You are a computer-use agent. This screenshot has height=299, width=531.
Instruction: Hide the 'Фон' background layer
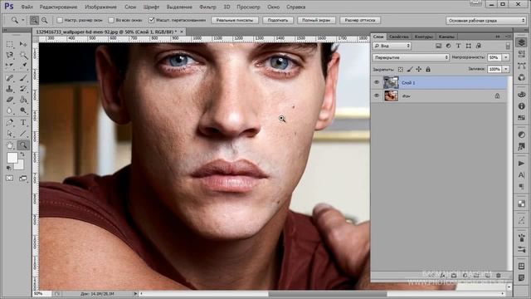pos(377,96)
